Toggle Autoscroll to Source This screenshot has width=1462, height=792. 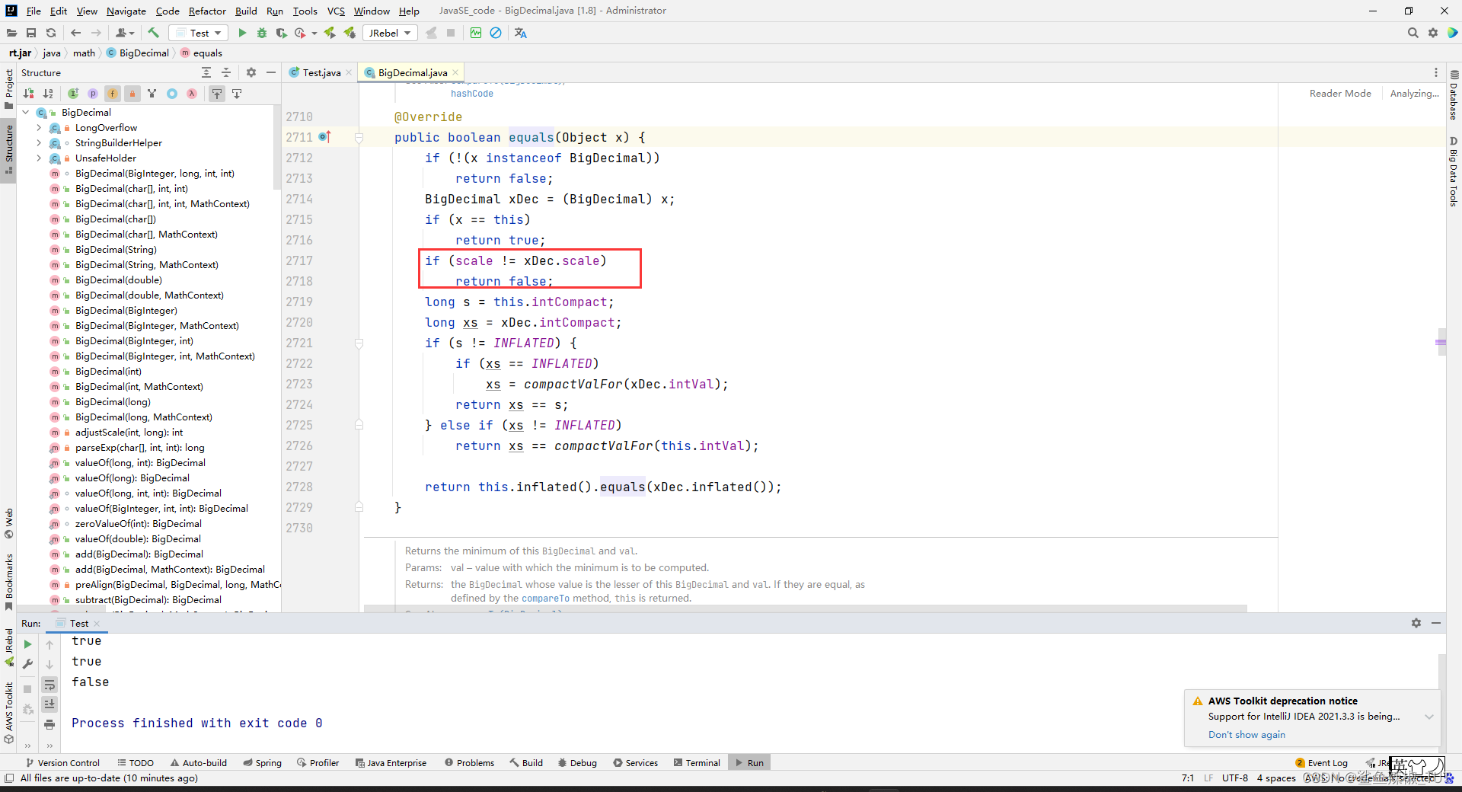pos(217,94)
